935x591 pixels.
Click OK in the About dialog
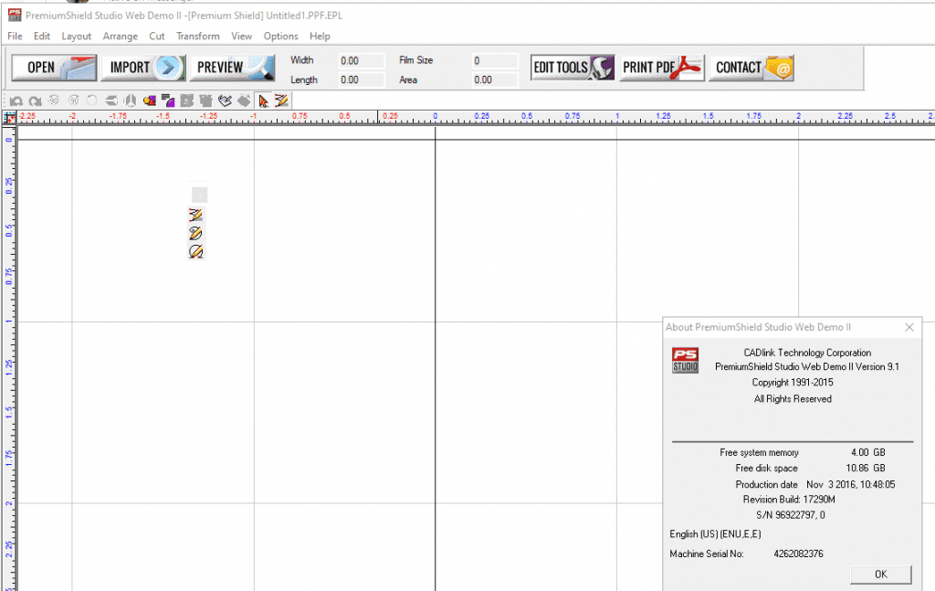pos(880,575)
